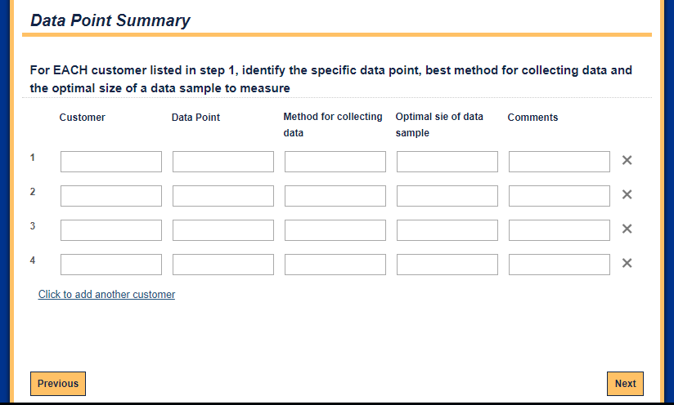
Task: Select the Data Point field in row 4
Action: (223, 265)
